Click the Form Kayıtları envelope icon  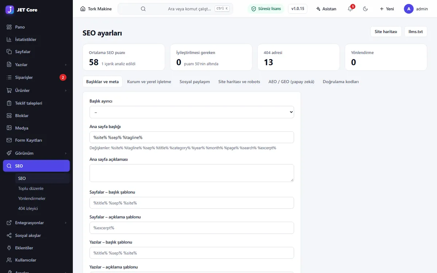[9, 140]
